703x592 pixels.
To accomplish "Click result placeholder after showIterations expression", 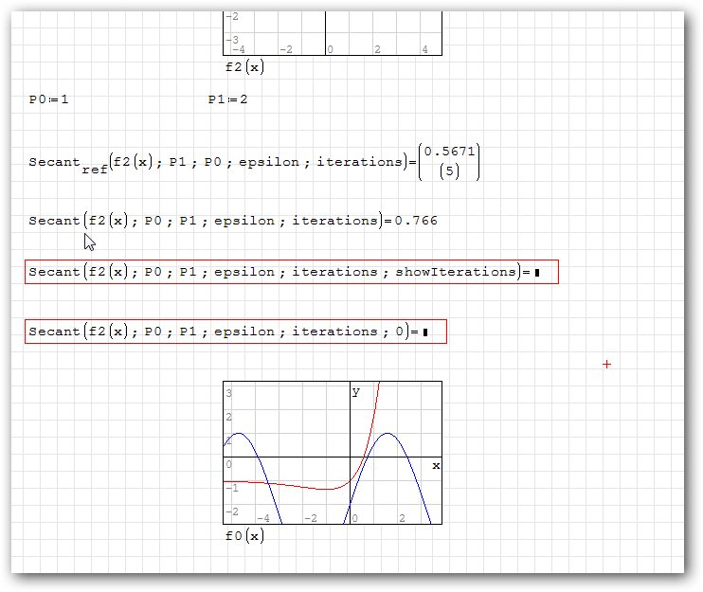I will point(536,273).
